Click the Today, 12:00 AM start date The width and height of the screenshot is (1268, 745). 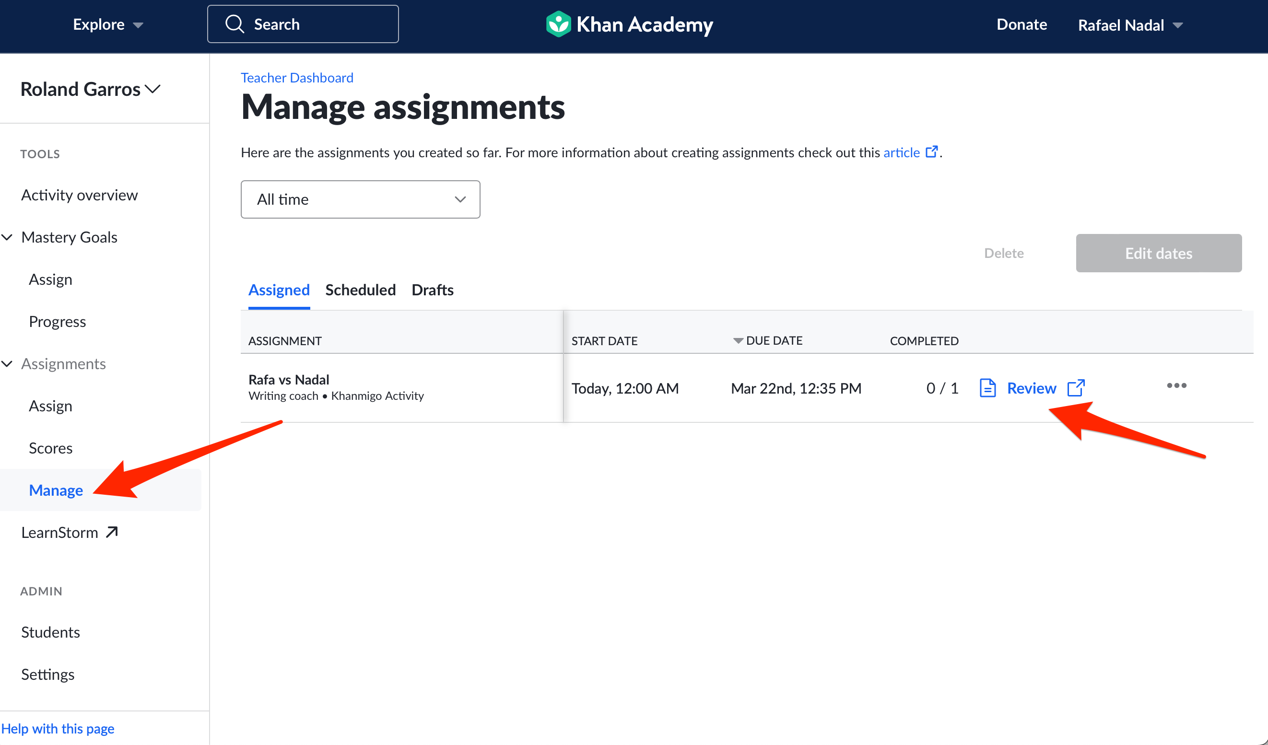(x=625, y=388)
